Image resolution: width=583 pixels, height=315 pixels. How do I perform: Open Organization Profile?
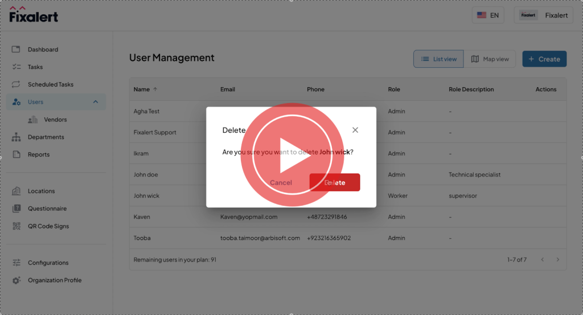click(x=55, y=280)
